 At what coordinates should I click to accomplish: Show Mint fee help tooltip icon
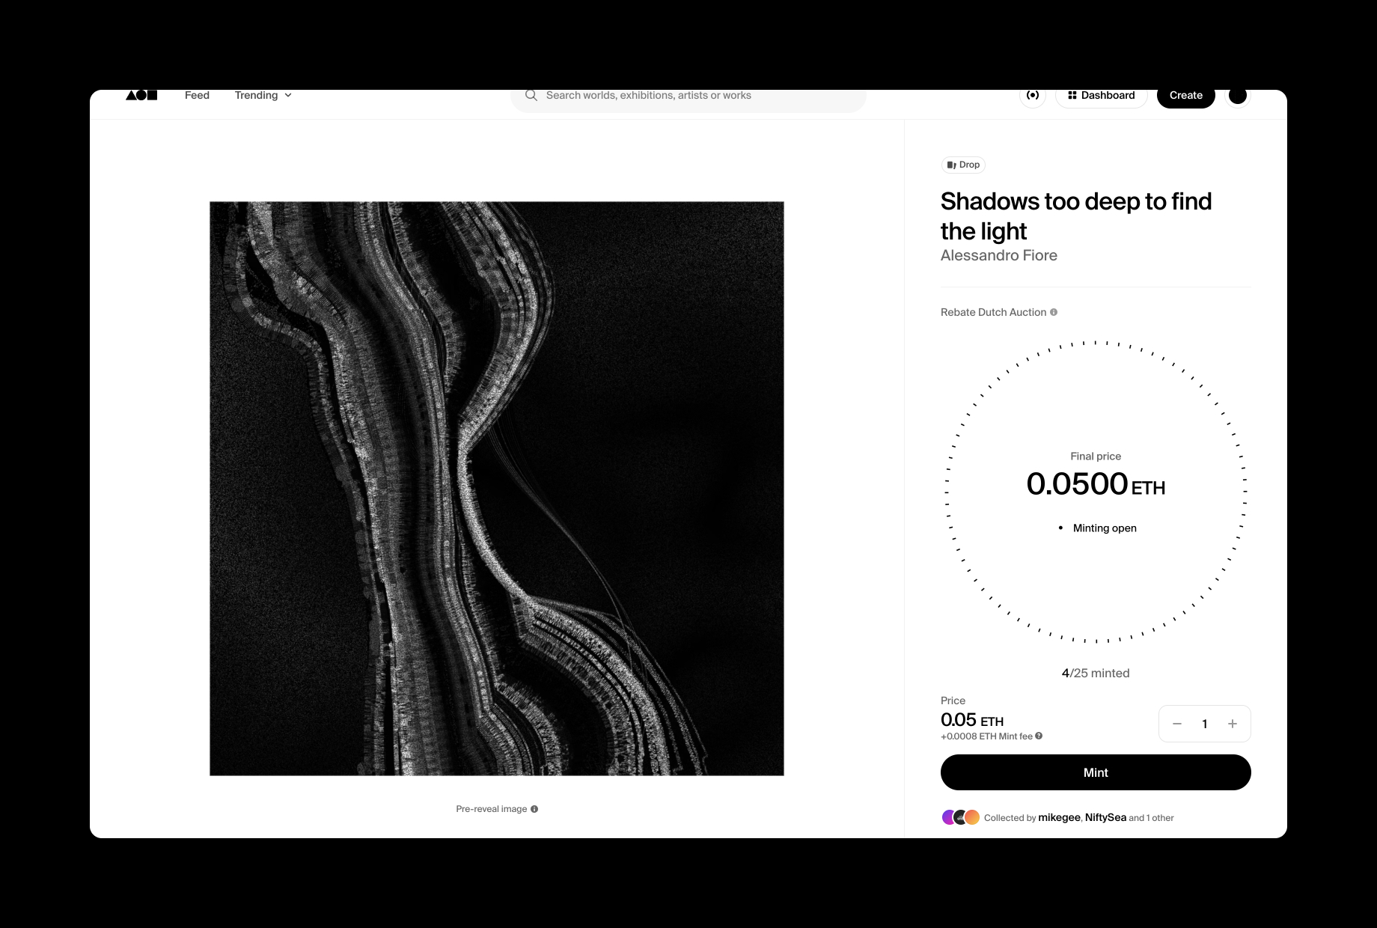(1039, 736)
